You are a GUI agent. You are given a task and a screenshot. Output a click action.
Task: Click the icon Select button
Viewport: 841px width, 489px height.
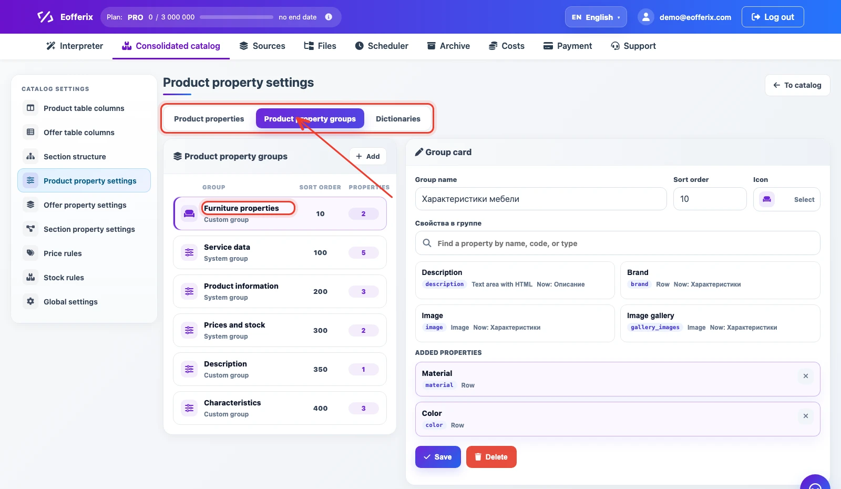tap(786, 199)
